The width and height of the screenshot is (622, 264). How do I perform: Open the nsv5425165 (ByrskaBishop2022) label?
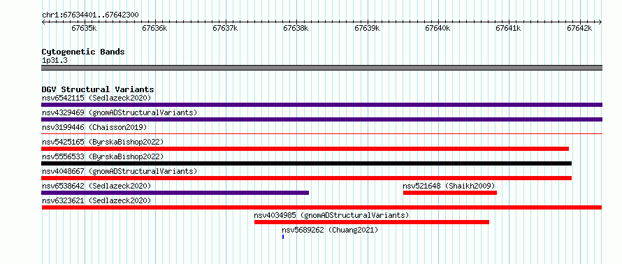coord(103,142)
